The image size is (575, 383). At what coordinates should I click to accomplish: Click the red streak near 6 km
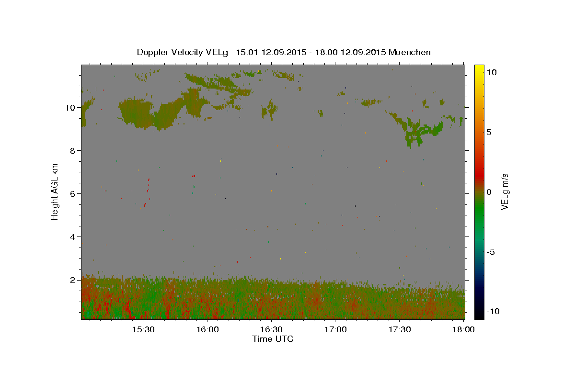tap(148, 191)
